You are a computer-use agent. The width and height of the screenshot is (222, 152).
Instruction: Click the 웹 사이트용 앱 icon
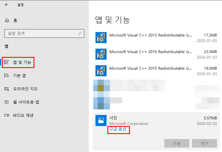click(6, 102)
